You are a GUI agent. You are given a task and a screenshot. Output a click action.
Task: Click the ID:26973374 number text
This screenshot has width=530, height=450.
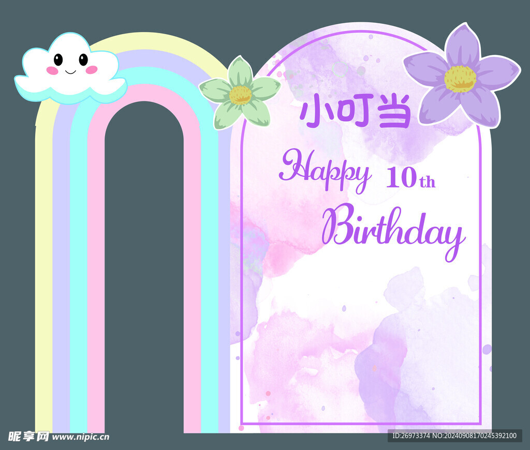pos(454,436)
